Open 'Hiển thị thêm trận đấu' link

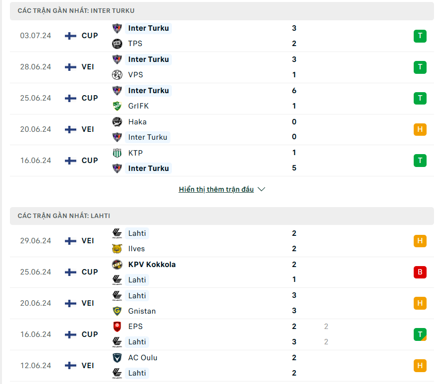click(216, 189)
